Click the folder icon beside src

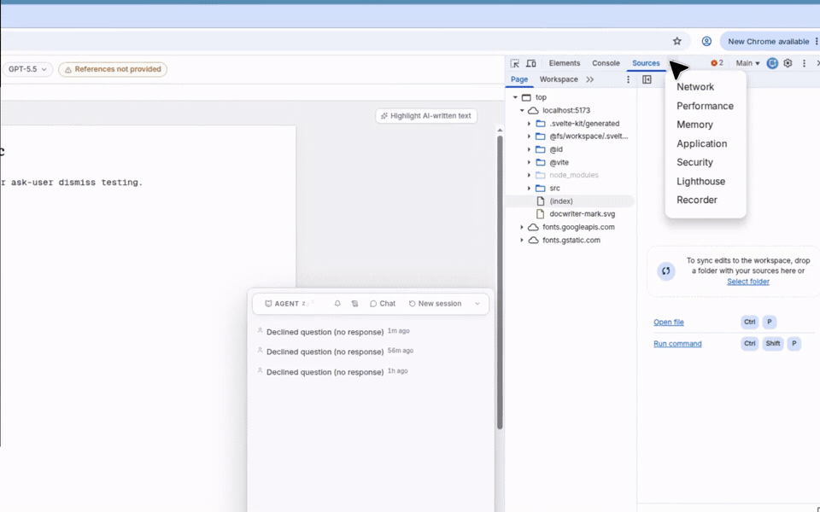pos(541,188)
